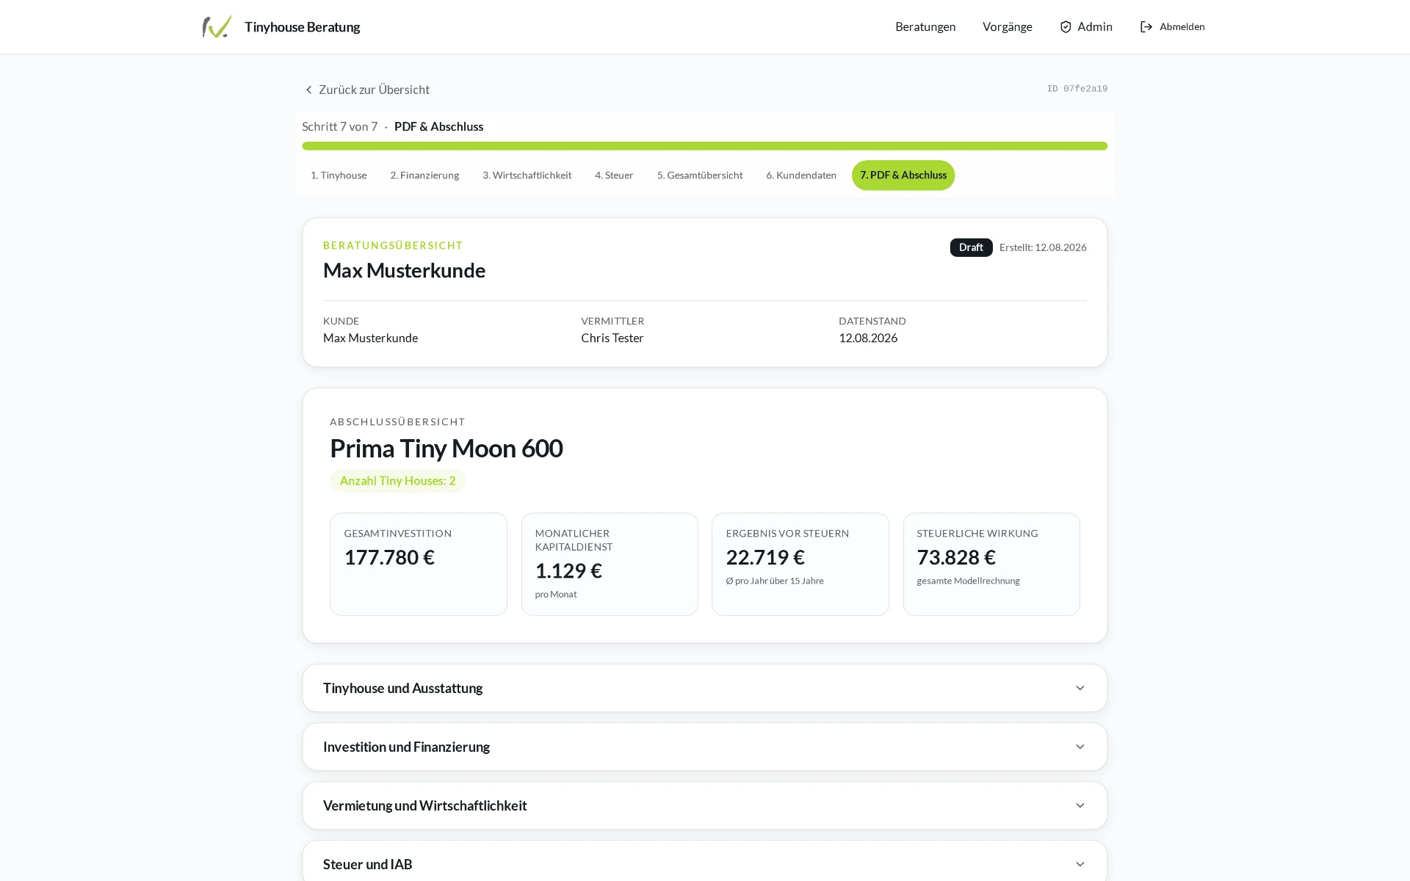Click the Max Musterkunde heading
The height and width of the screenshot is (881, 1410).
tap(405, 270)
